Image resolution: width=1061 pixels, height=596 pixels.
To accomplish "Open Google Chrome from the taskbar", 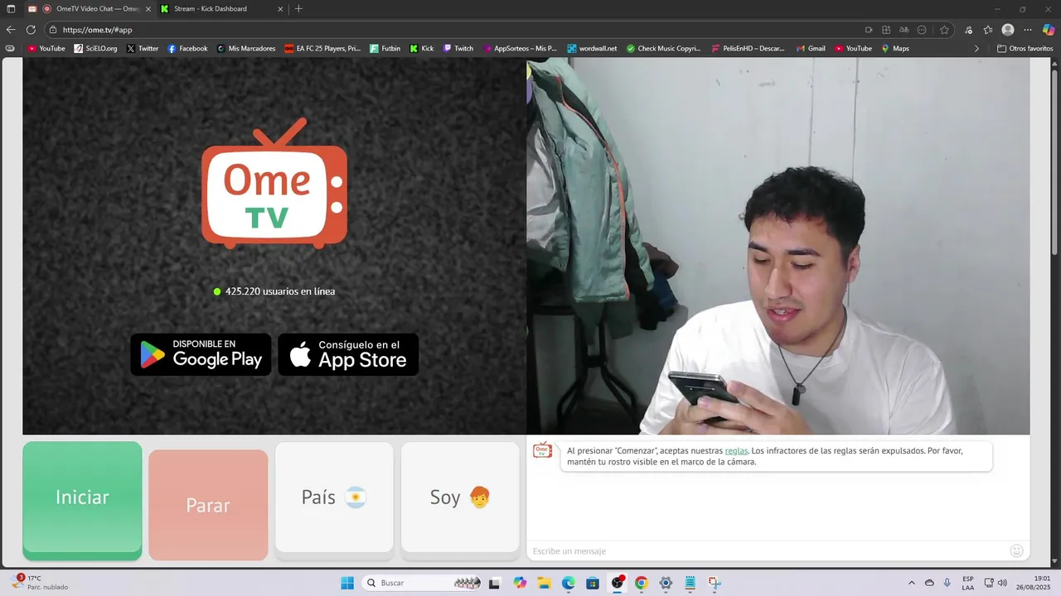I will (642, 583).
